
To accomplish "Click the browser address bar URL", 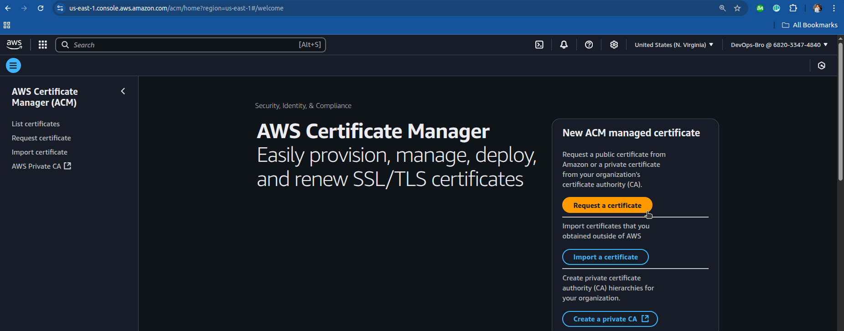I will [176, 8].
